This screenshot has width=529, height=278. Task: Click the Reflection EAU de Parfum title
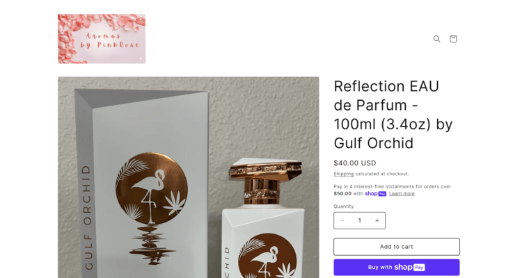point(393,115)
